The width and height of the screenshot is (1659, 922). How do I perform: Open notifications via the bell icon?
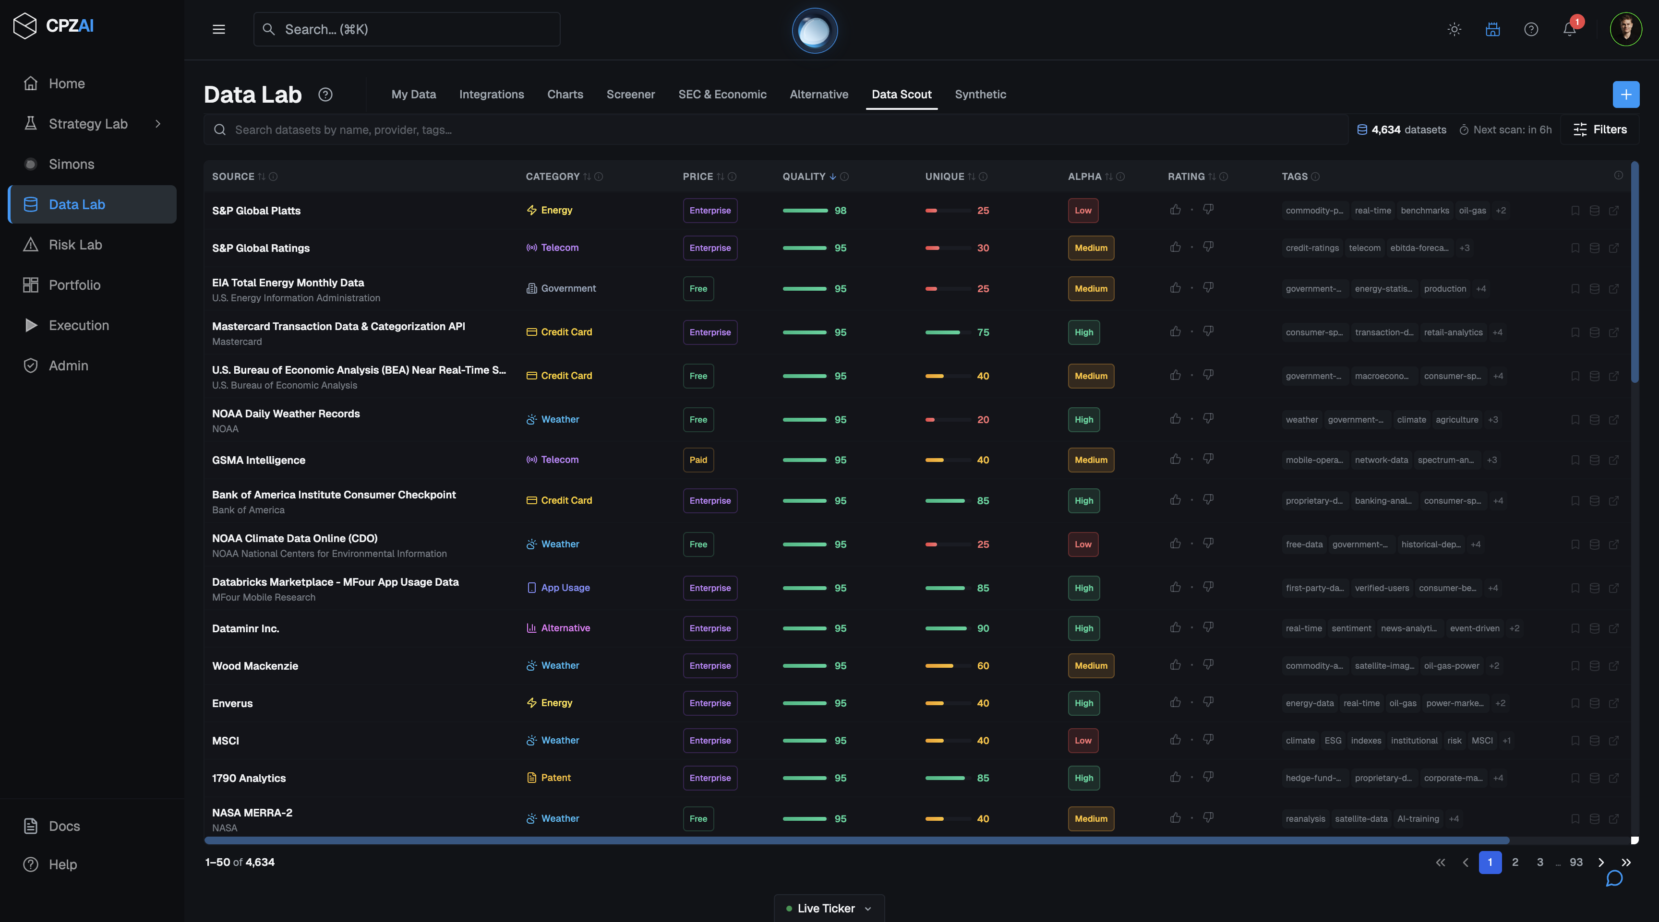click(1569, 29)
